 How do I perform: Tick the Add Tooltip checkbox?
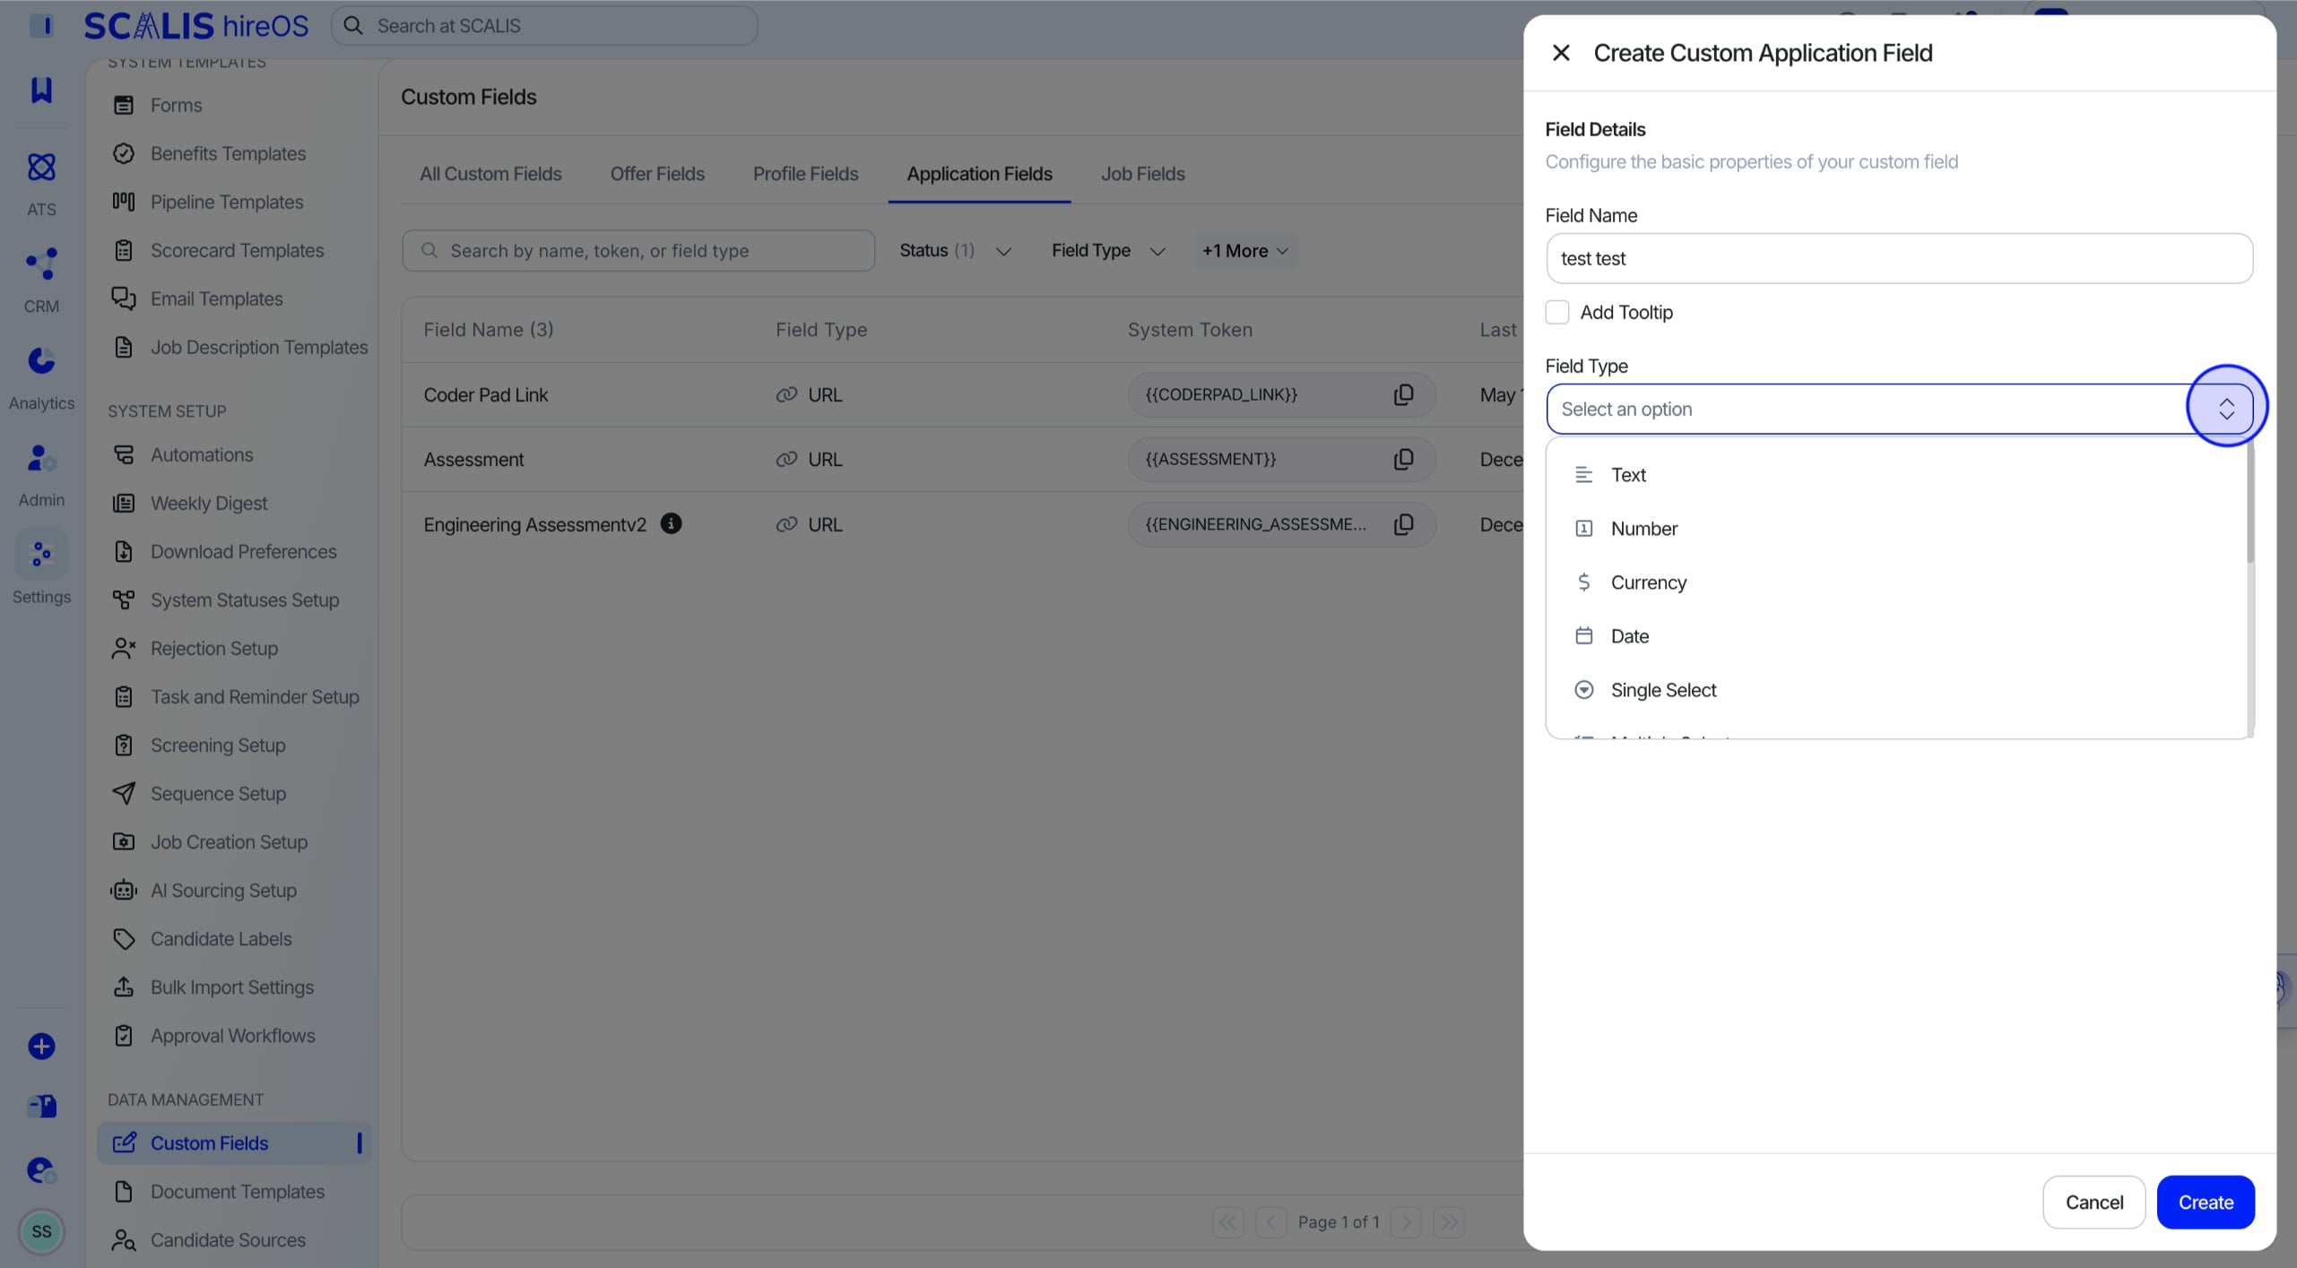click(1557, 312)
